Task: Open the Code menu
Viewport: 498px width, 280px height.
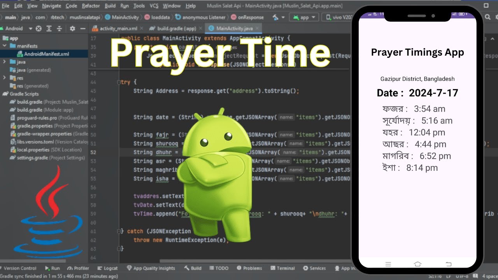Action: [71, 6]
